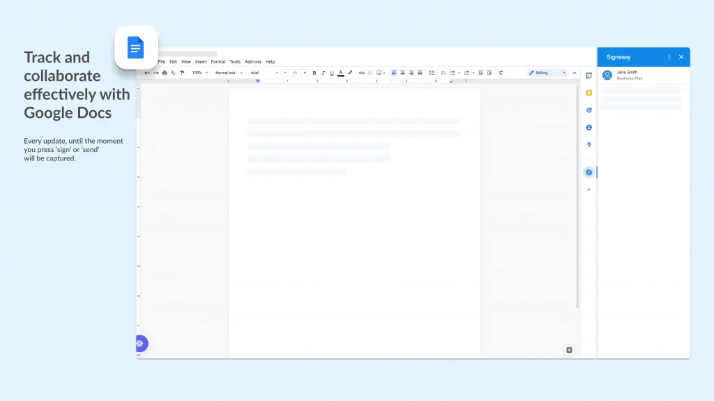Click the Undo arrow icon
The width and height of the screenshot is (714, 401).
click(147, 73)
